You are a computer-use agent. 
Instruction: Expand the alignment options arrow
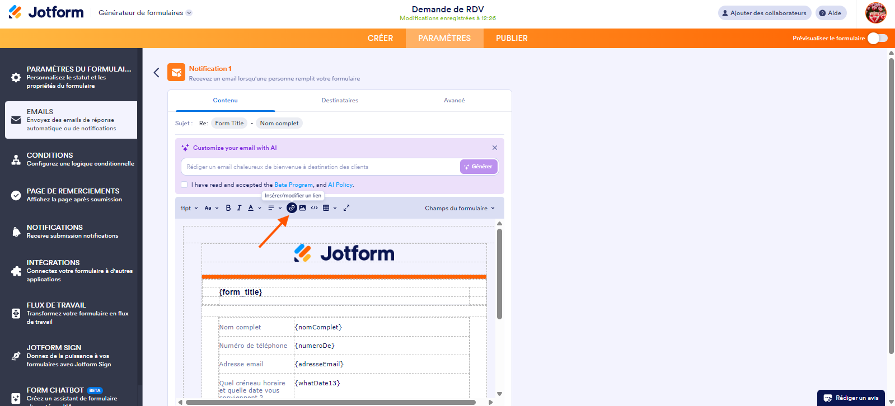280,208
